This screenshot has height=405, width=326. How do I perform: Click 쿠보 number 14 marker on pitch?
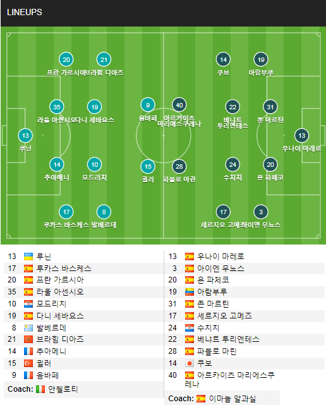click(x=223, y=59)
